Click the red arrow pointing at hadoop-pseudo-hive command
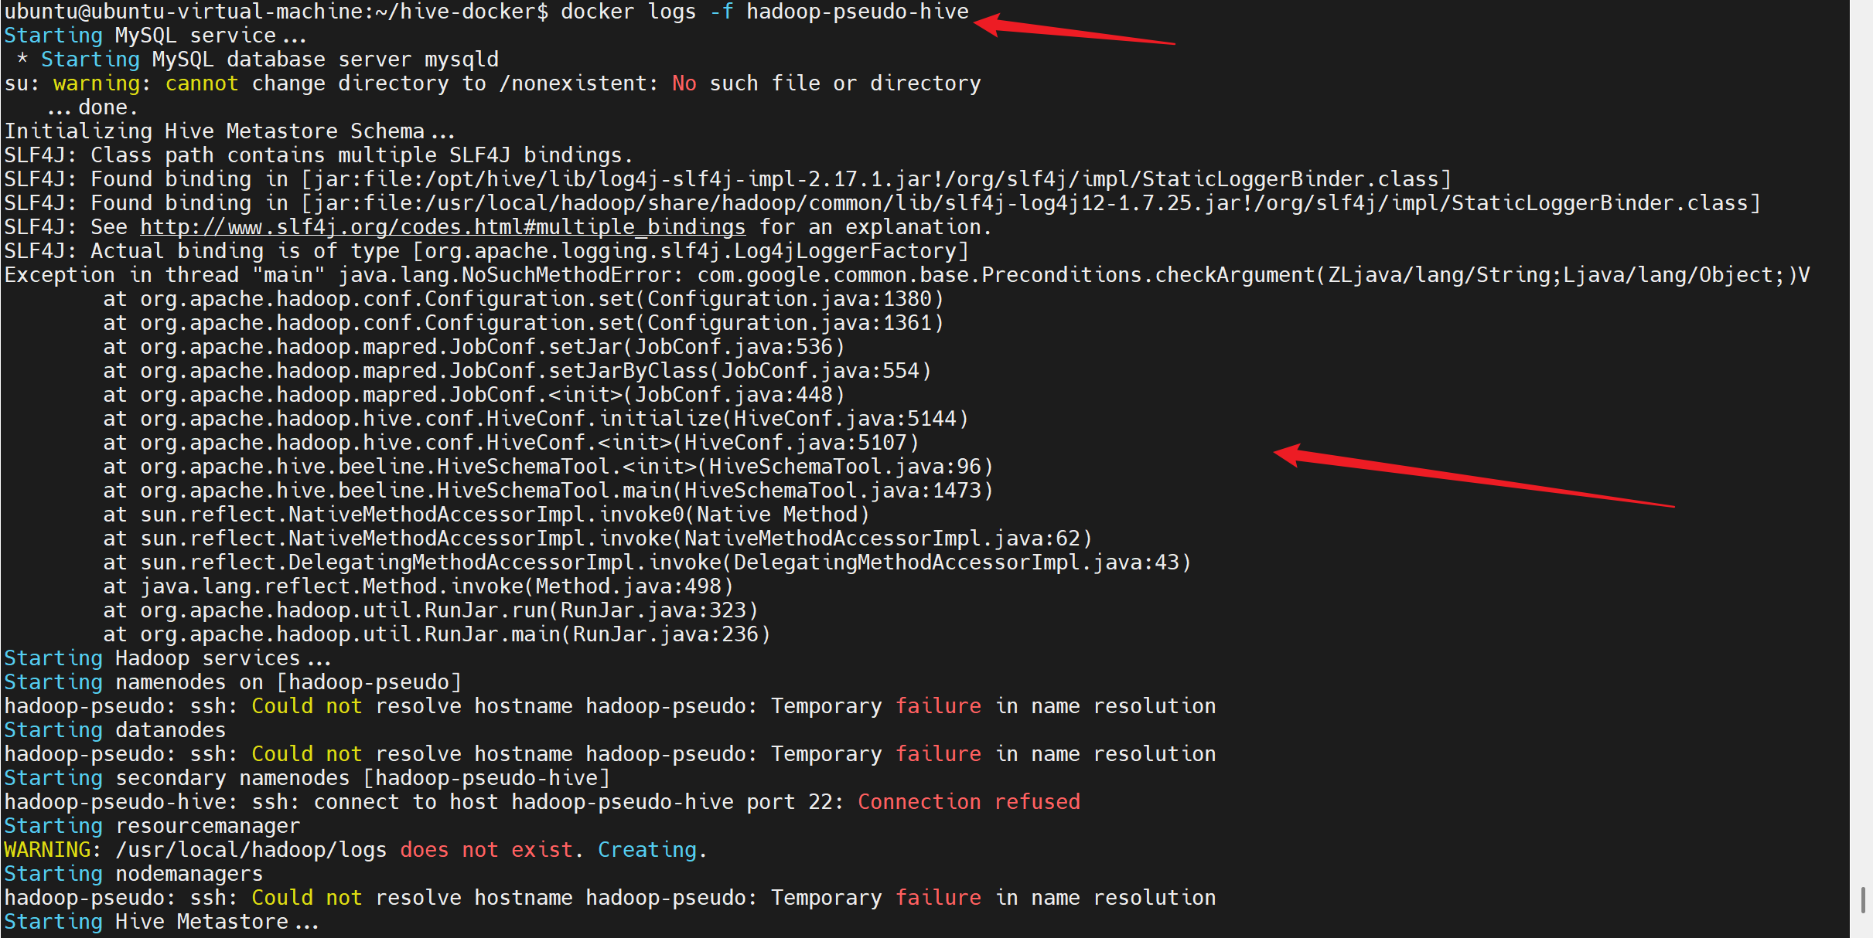 (x=1073, y=29)
